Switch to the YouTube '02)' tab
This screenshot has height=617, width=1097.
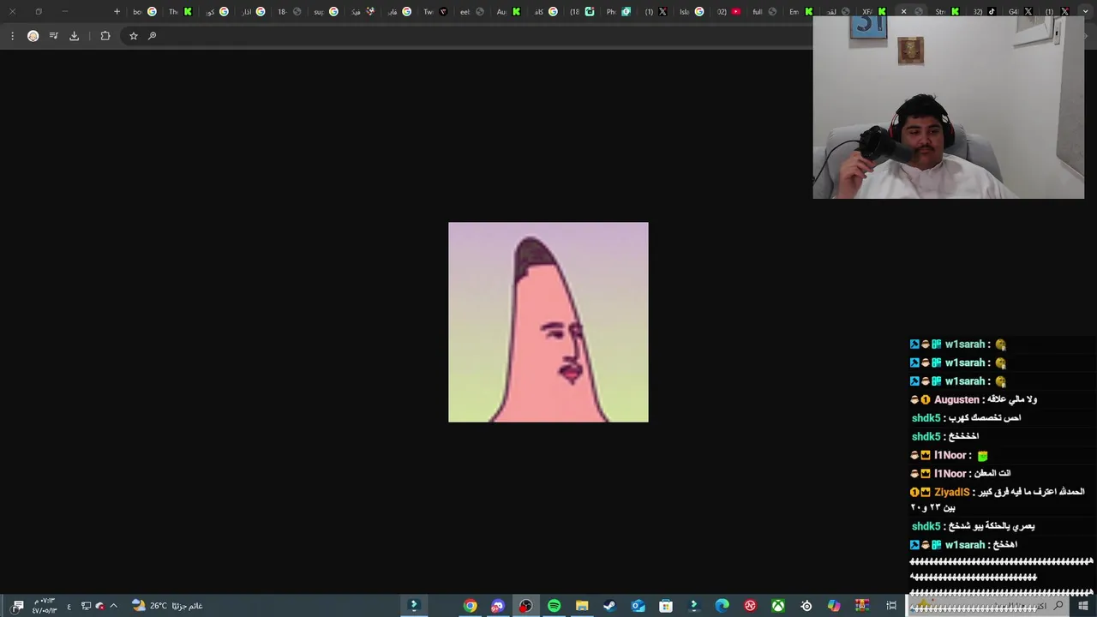[728, 12]
